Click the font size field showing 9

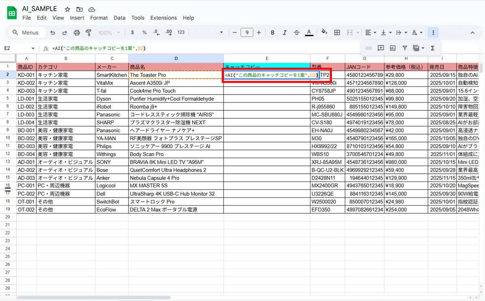[247, 33]
